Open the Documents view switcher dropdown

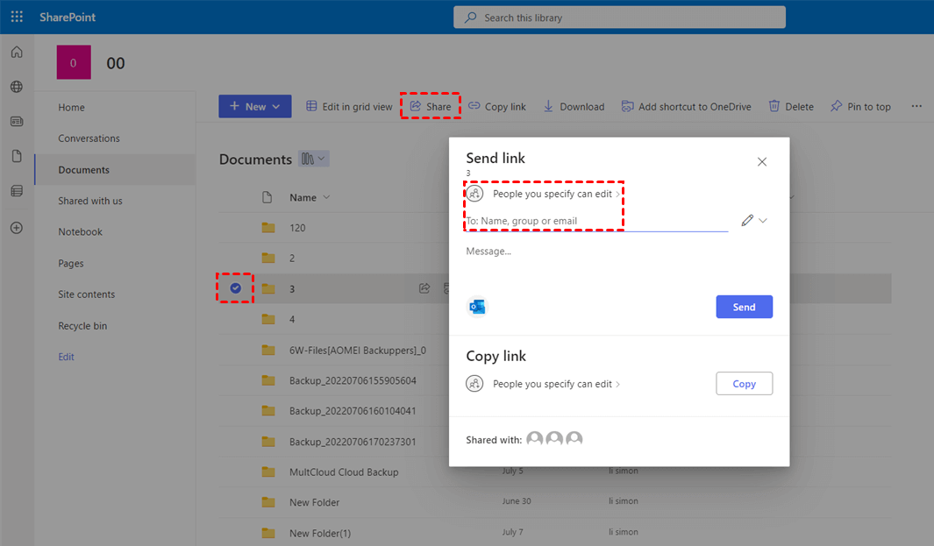(x=314, y=159)
